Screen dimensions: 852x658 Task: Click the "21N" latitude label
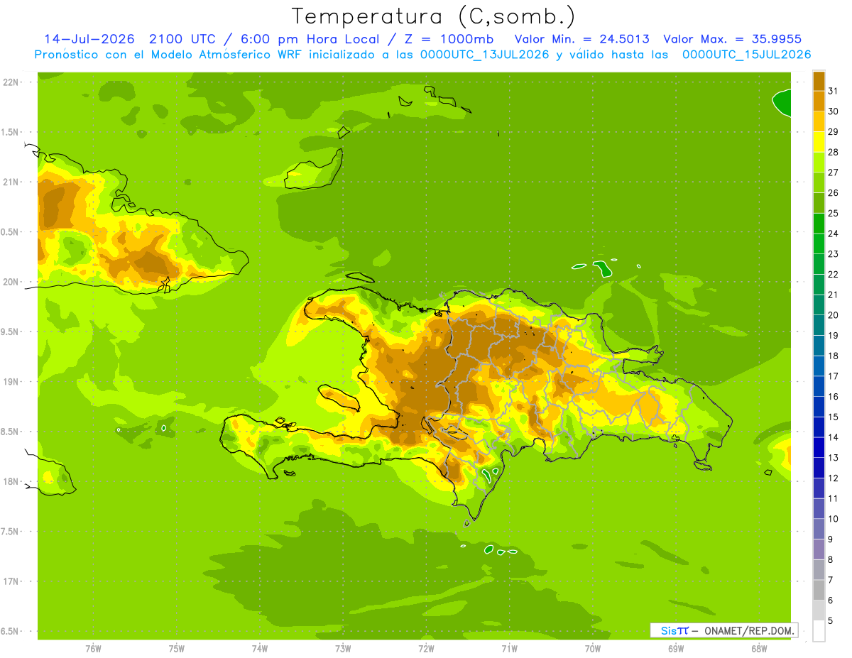pos(11,182)
